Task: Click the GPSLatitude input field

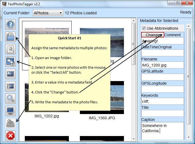Action: click(x=162, y=77)
